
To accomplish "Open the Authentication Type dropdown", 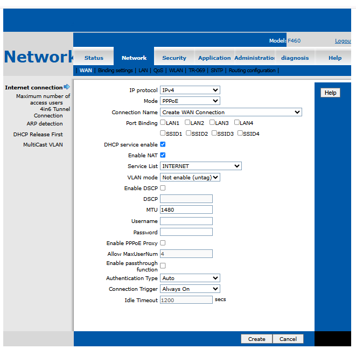I will tap(190, 278).
